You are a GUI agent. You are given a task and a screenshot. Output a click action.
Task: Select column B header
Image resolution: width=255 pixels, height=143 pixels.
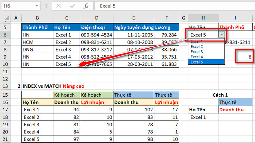pos(37,18)
